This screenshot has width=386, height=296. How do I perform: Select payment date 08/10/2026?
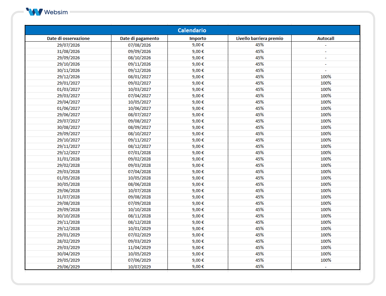139,58
